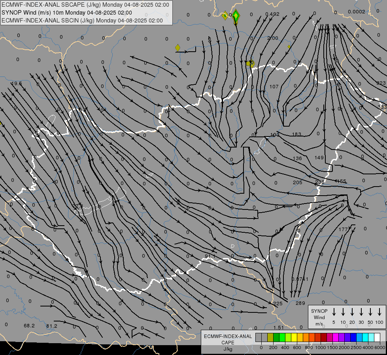Click the wind arrow above 30 in SYNOP legend

pos(361,312)
